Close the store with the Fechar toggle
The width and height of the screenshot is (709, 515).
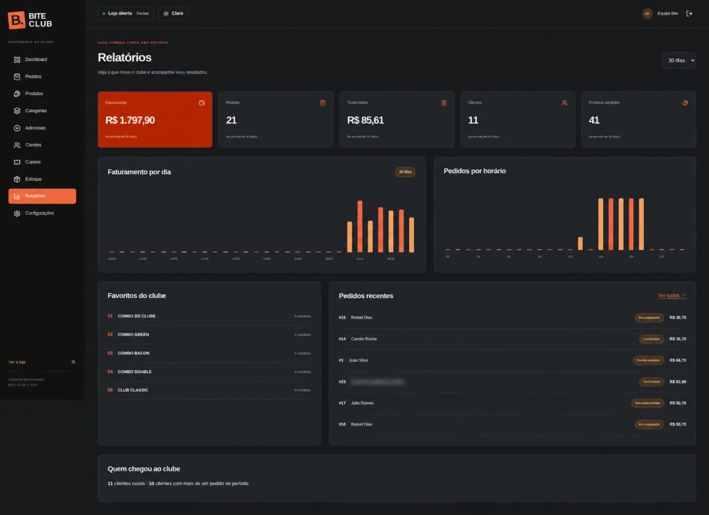[x=143, y=14]
